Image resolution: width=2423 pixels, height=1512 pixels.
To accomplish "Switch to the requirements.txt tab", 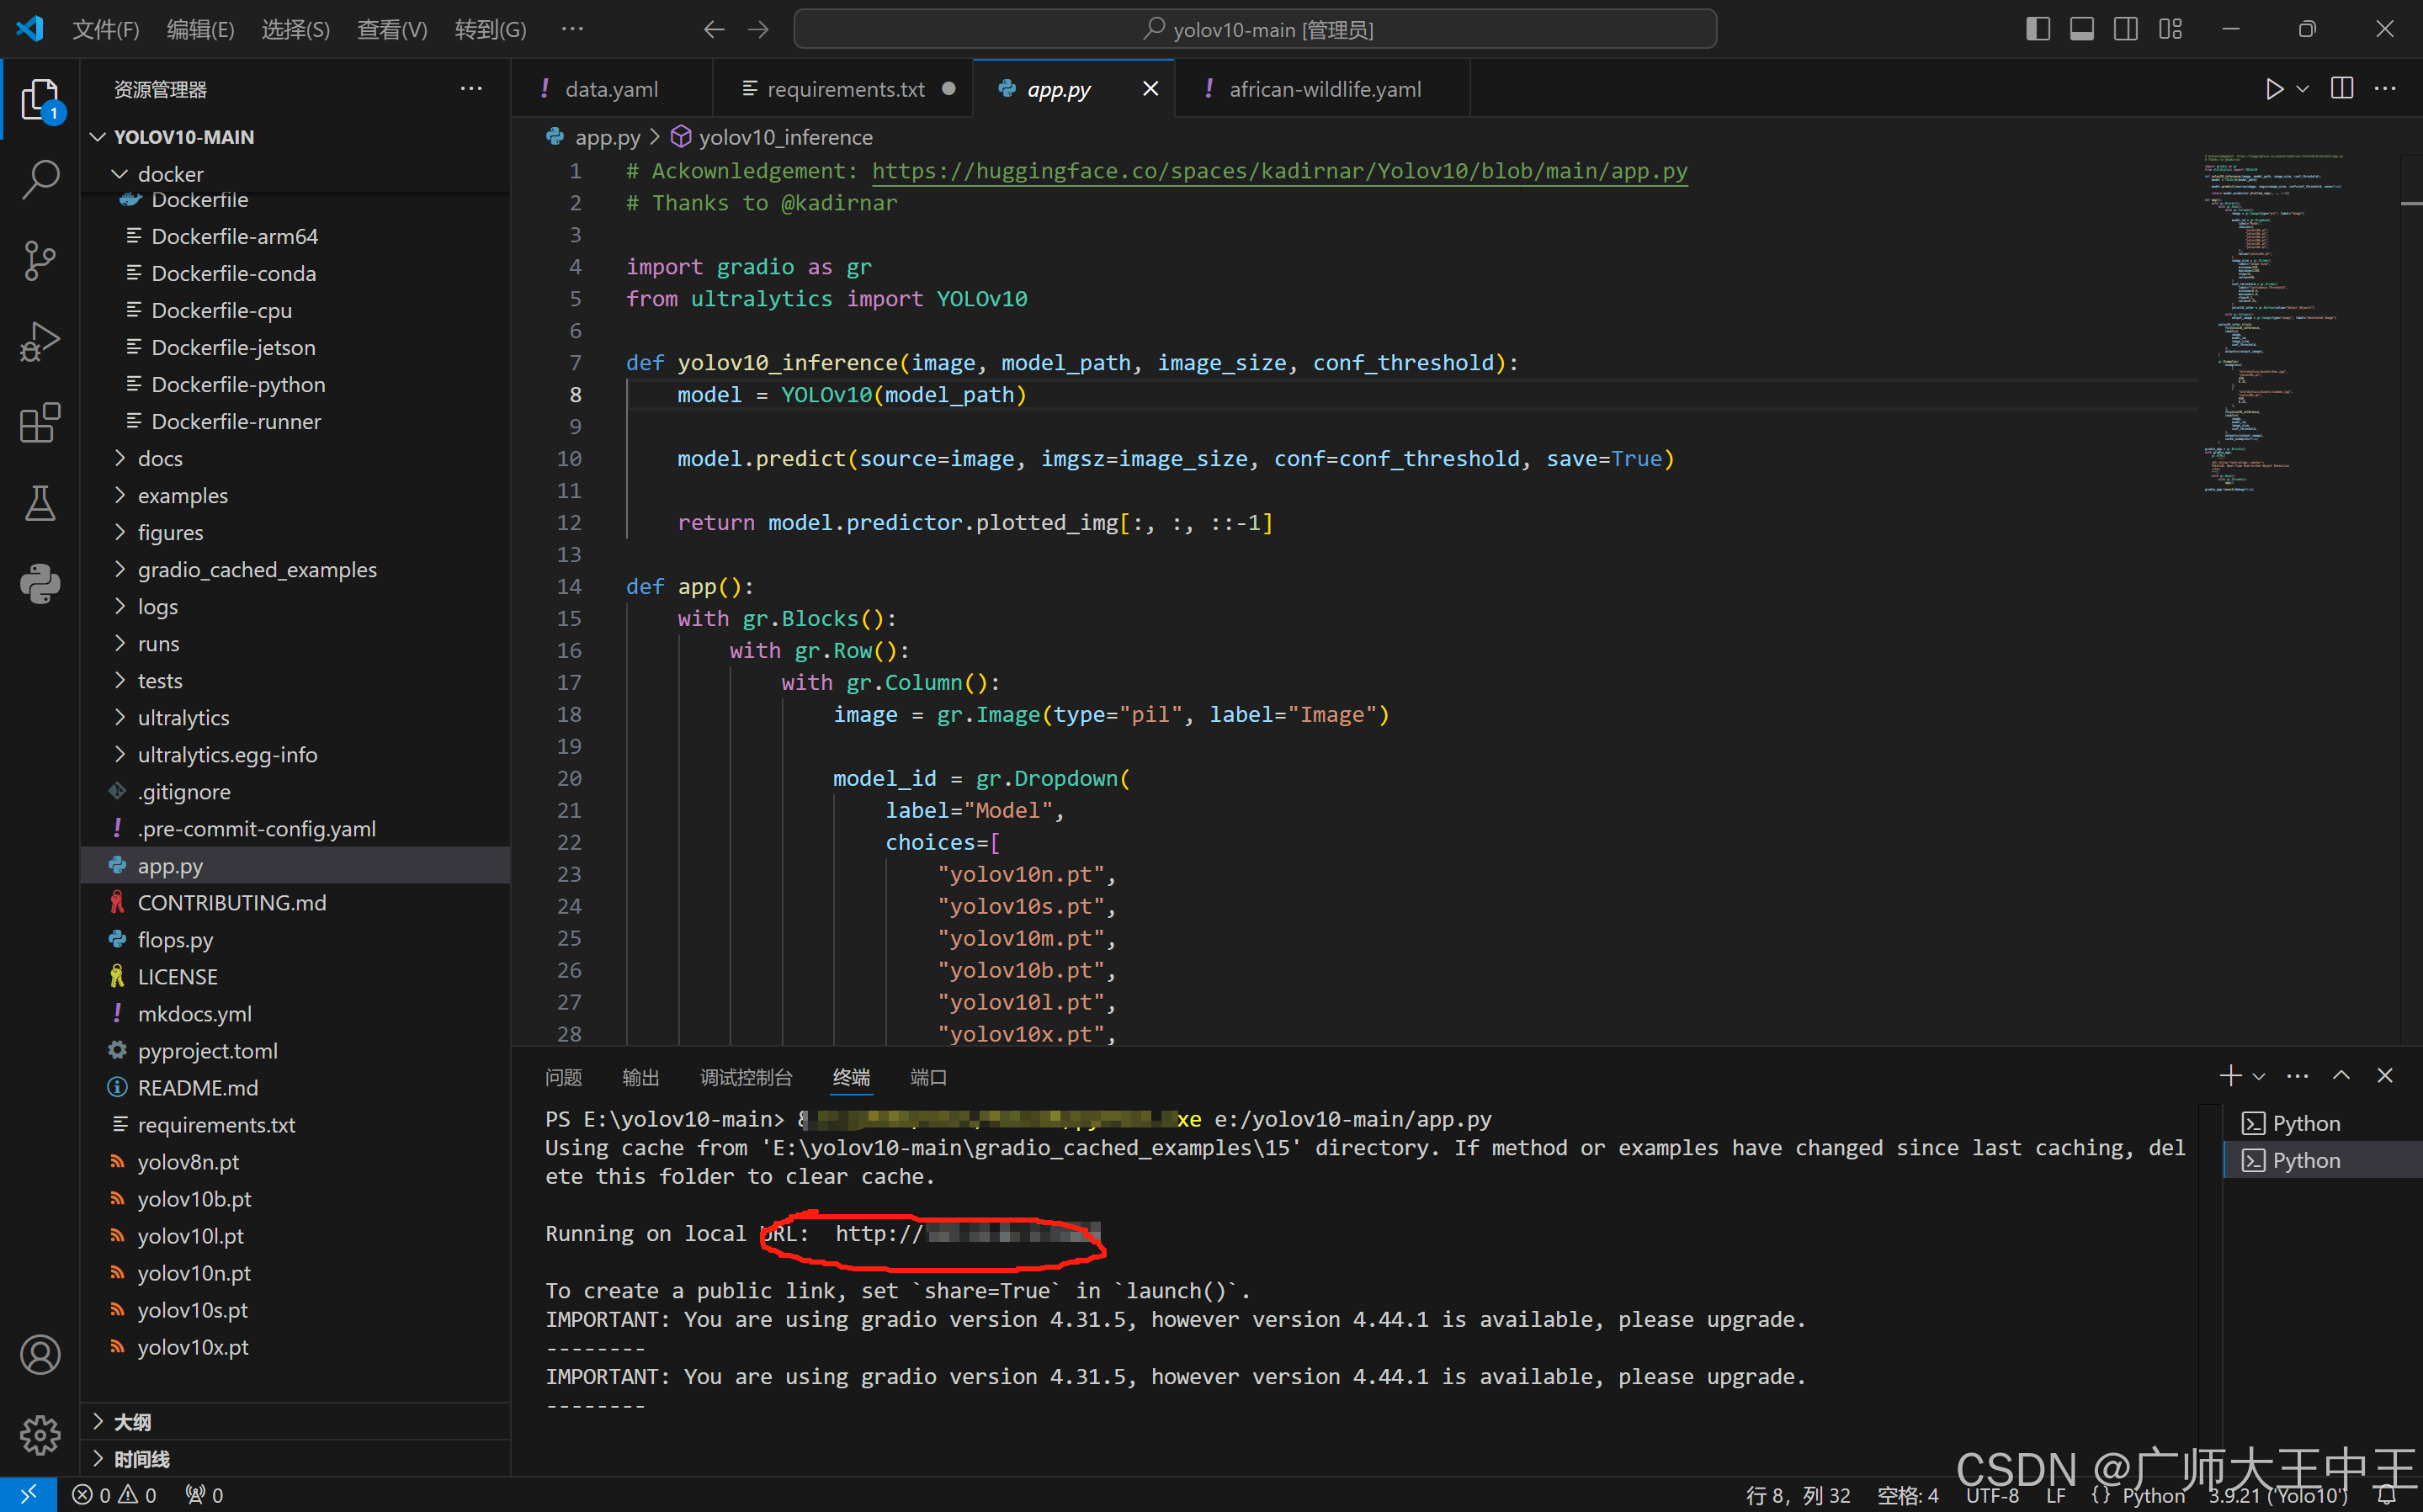I will coord(845,89).
